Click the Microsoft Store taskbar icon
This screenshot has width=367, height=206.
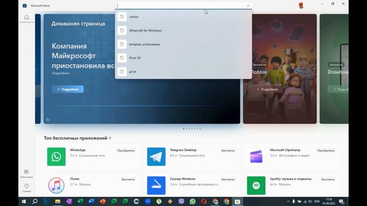[237, 201]
